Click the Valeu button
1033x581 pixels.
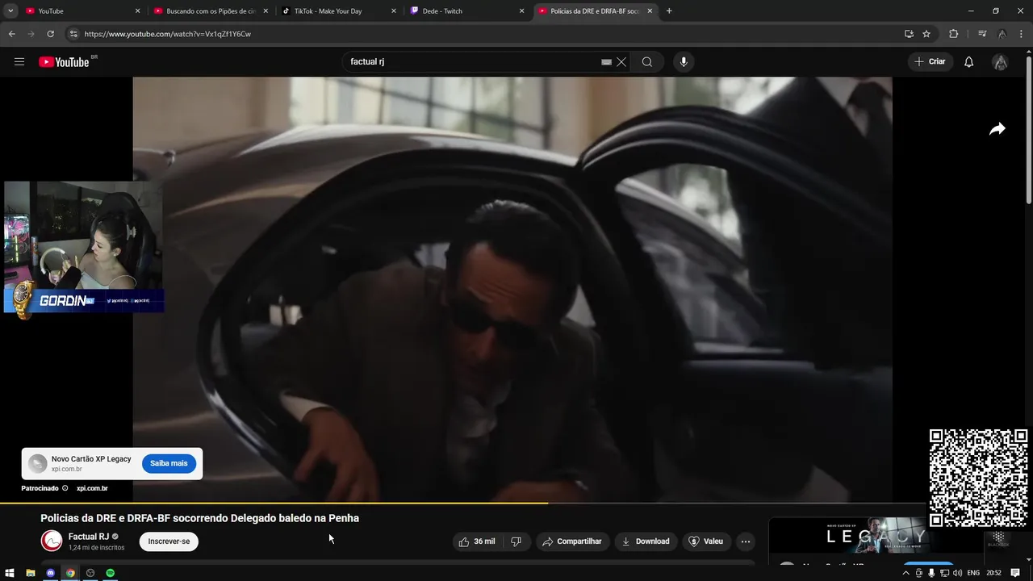click(x=706, y=541)
